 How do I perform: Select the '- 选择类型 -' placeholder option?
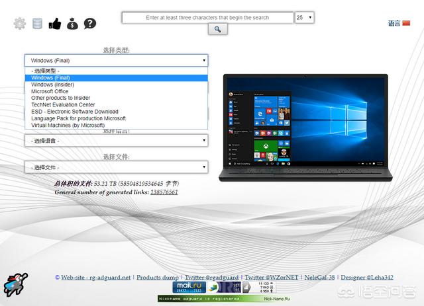click(117, 71)
